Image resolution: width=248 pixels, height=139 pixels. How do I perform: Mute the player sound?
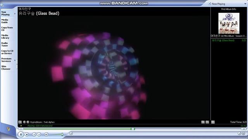click(46, 134)
